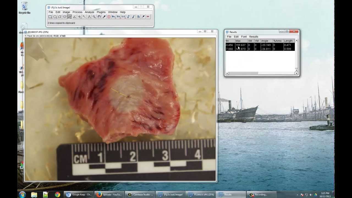This screenshot has height=198, width=352.
Task: Select the Length value 0.471
Action: 287,45
